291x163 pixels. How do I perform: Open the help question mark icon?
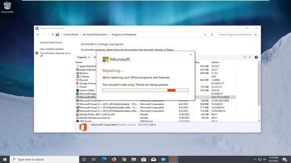click(x=256, y=58)
